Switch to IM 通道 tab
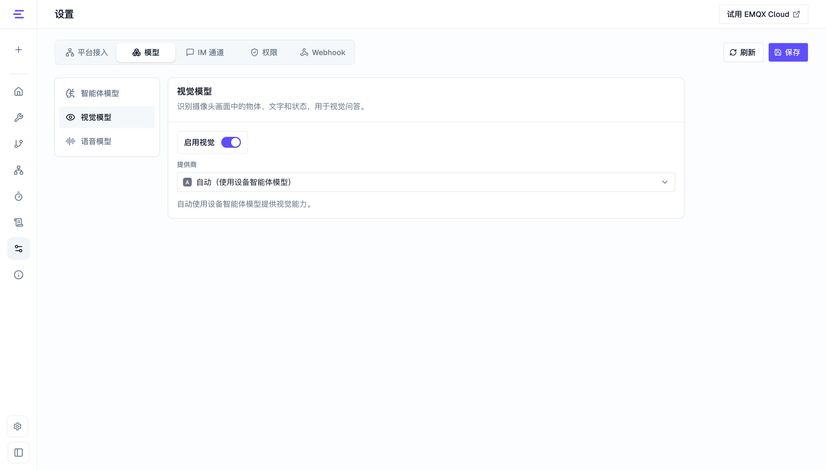 coord(205,52)
